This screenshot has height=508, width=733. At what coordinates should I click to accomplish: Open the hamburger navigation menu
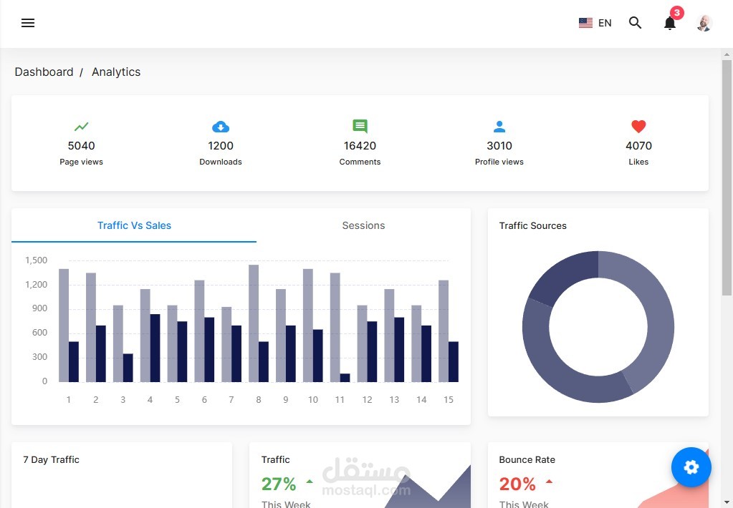28,23
